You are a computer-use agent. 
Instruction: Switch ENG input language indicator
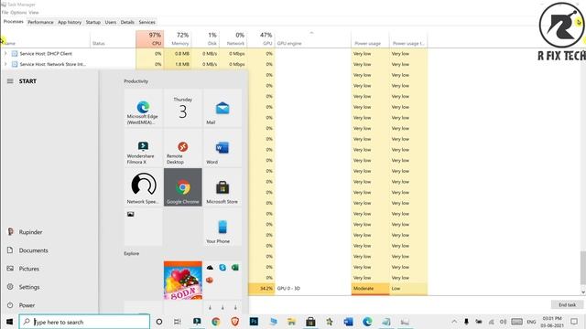point(531,322)
